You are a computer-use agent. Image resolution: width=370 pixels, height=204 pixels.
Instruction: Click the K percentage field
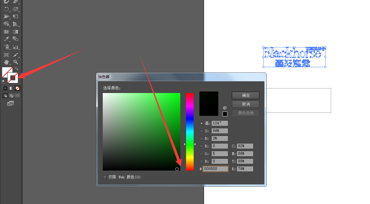click(x=245, y=169)
